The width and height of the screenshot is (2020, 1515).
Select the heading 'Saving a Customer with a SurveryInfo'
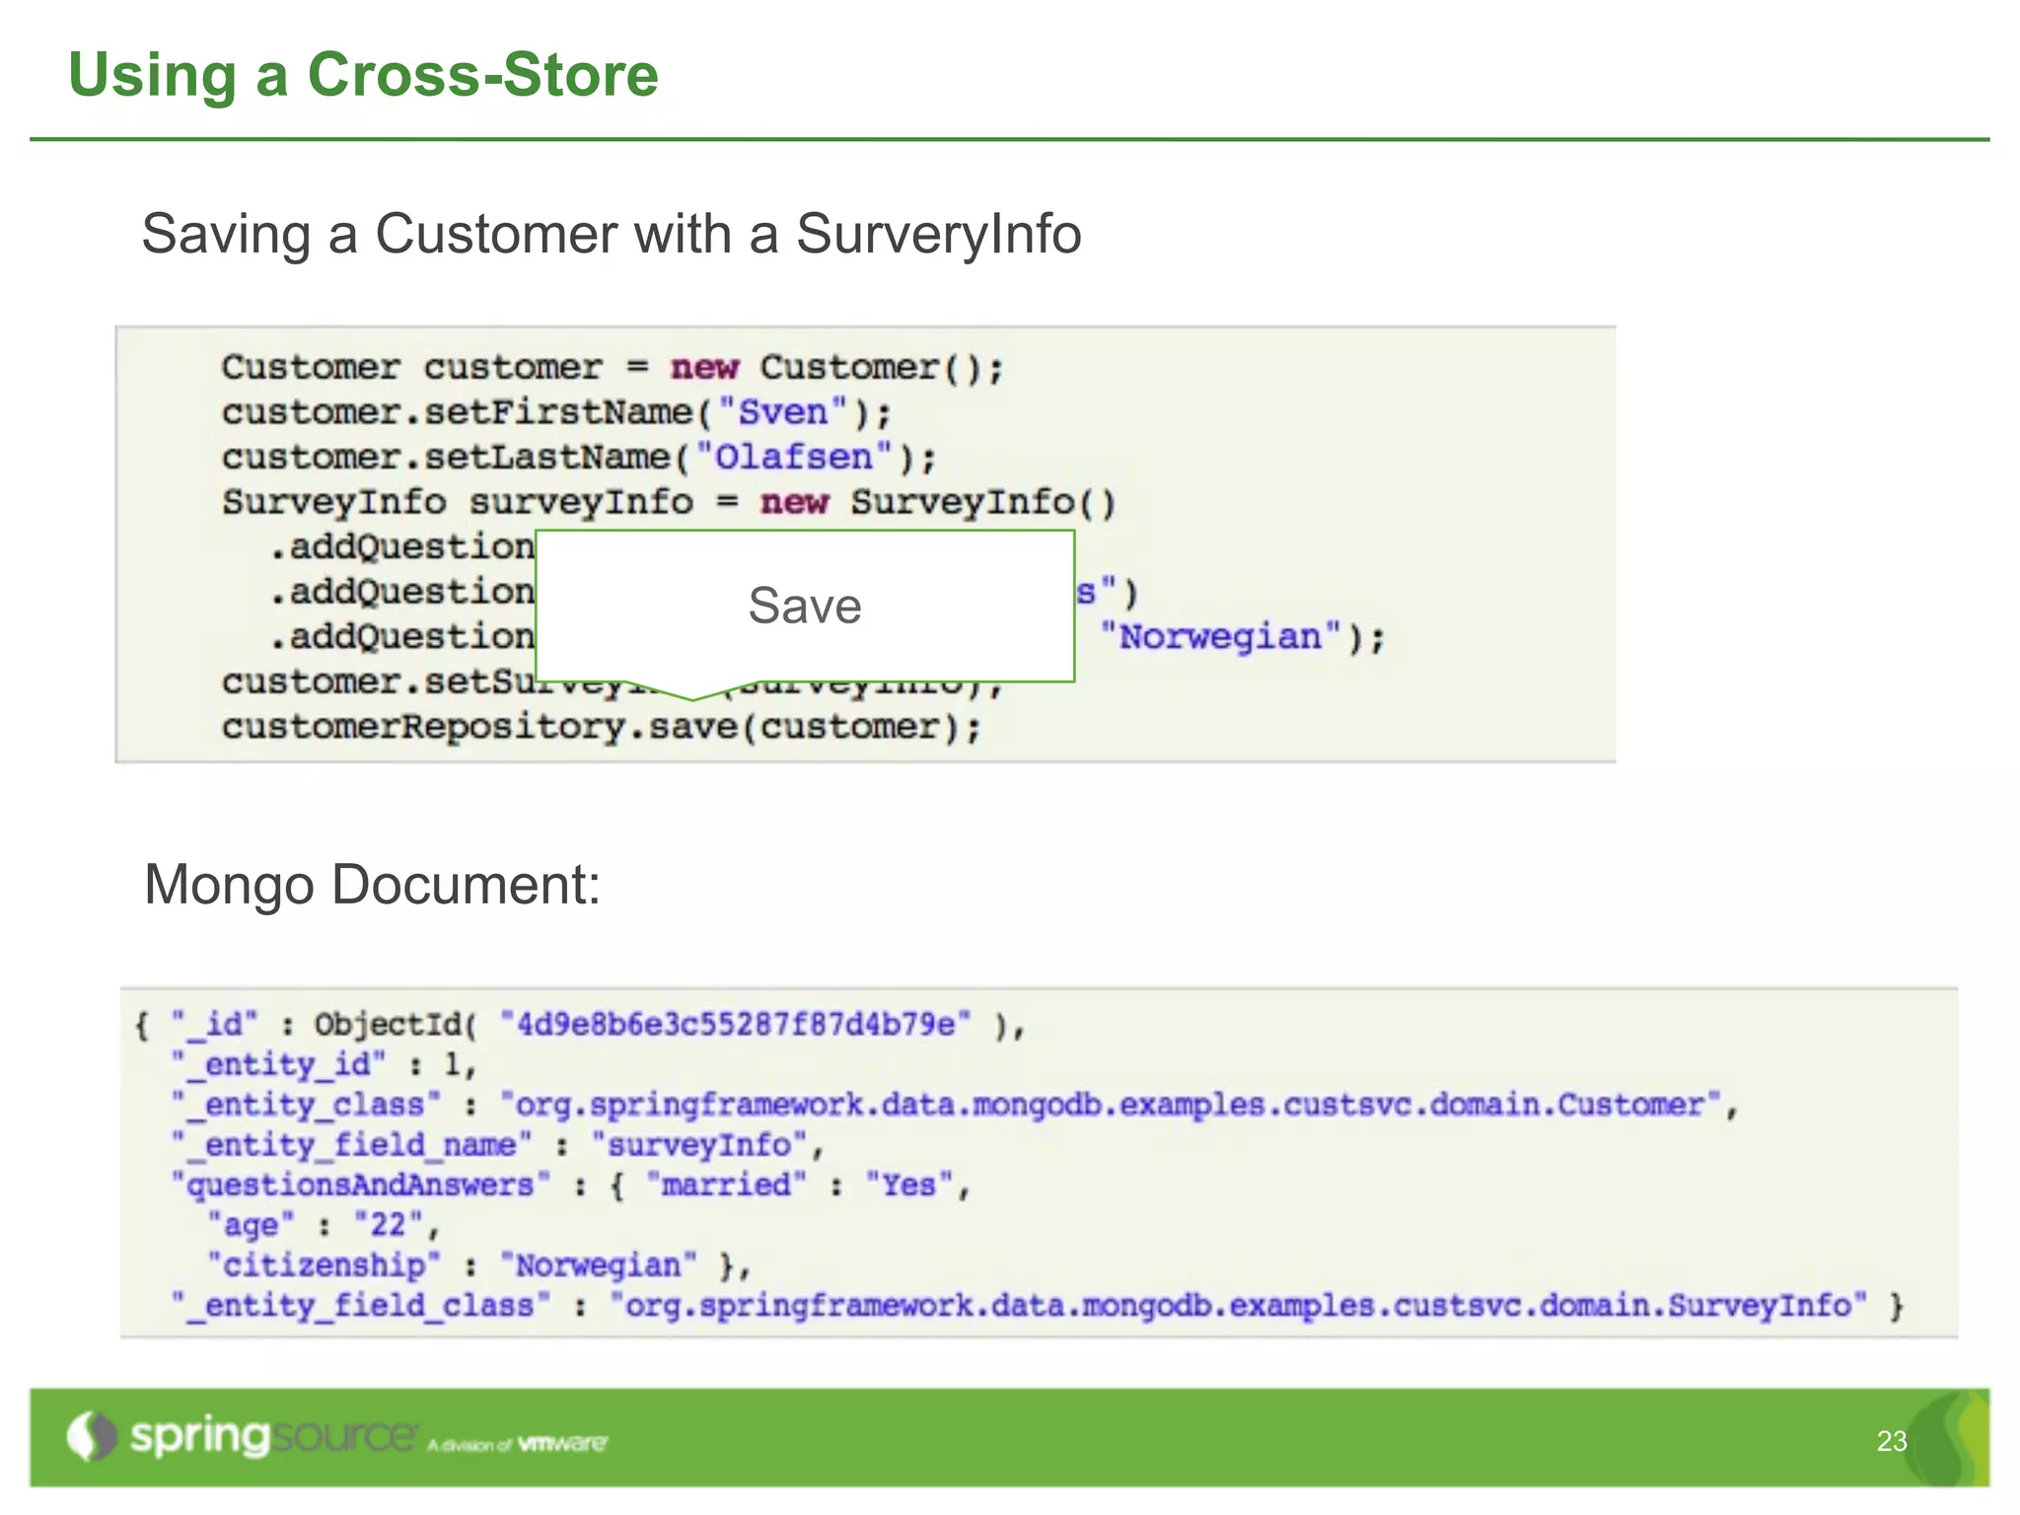612,235
